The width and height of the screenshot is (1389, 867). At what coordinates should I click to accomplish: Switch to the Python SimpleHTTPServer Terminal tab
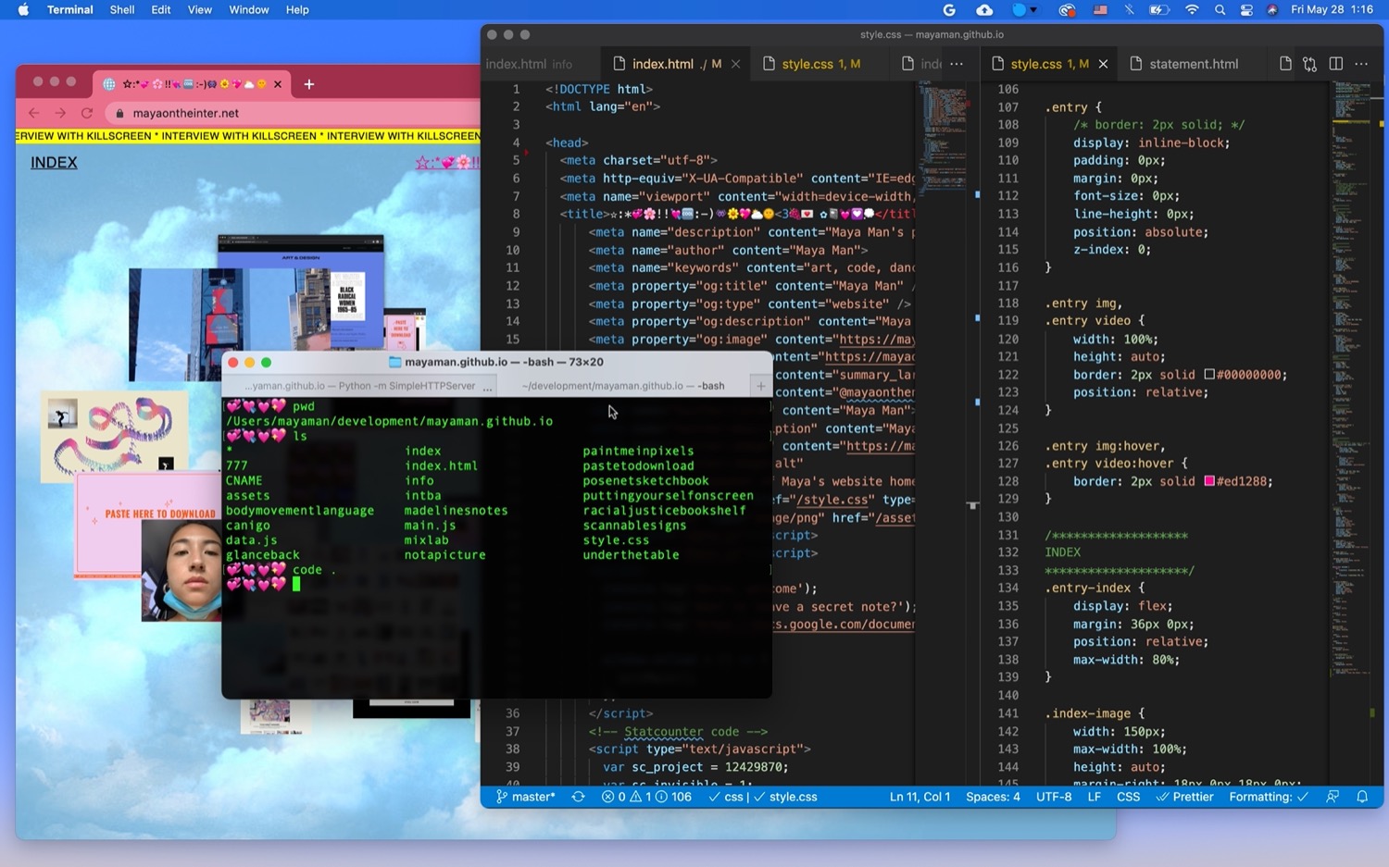[360, 386]
